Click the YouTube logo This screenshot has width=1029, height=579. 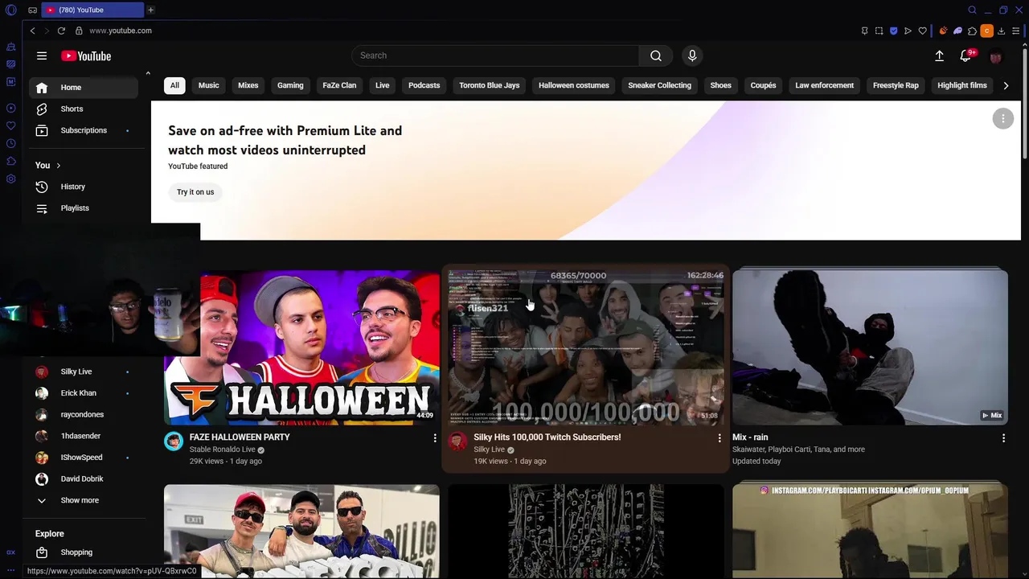(x=86, y=56)
